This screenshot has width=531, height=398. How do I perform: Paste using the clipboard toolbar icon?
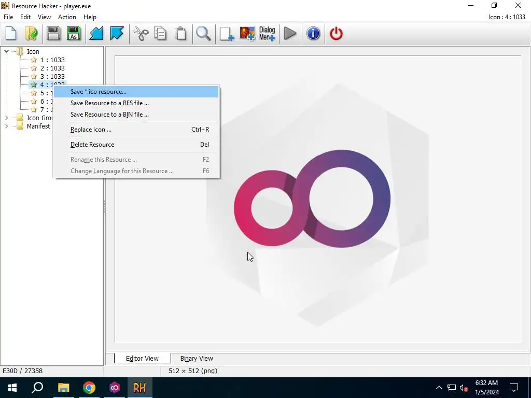tap(180, 34)
